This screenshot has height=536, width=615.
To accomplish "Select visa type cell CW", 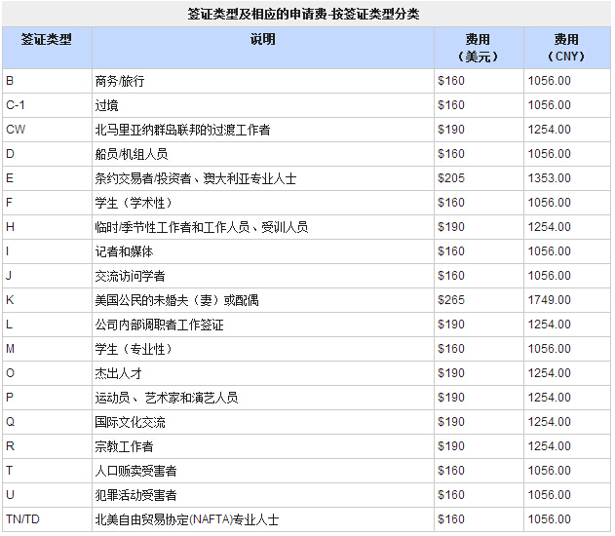I will coord(47,130).
